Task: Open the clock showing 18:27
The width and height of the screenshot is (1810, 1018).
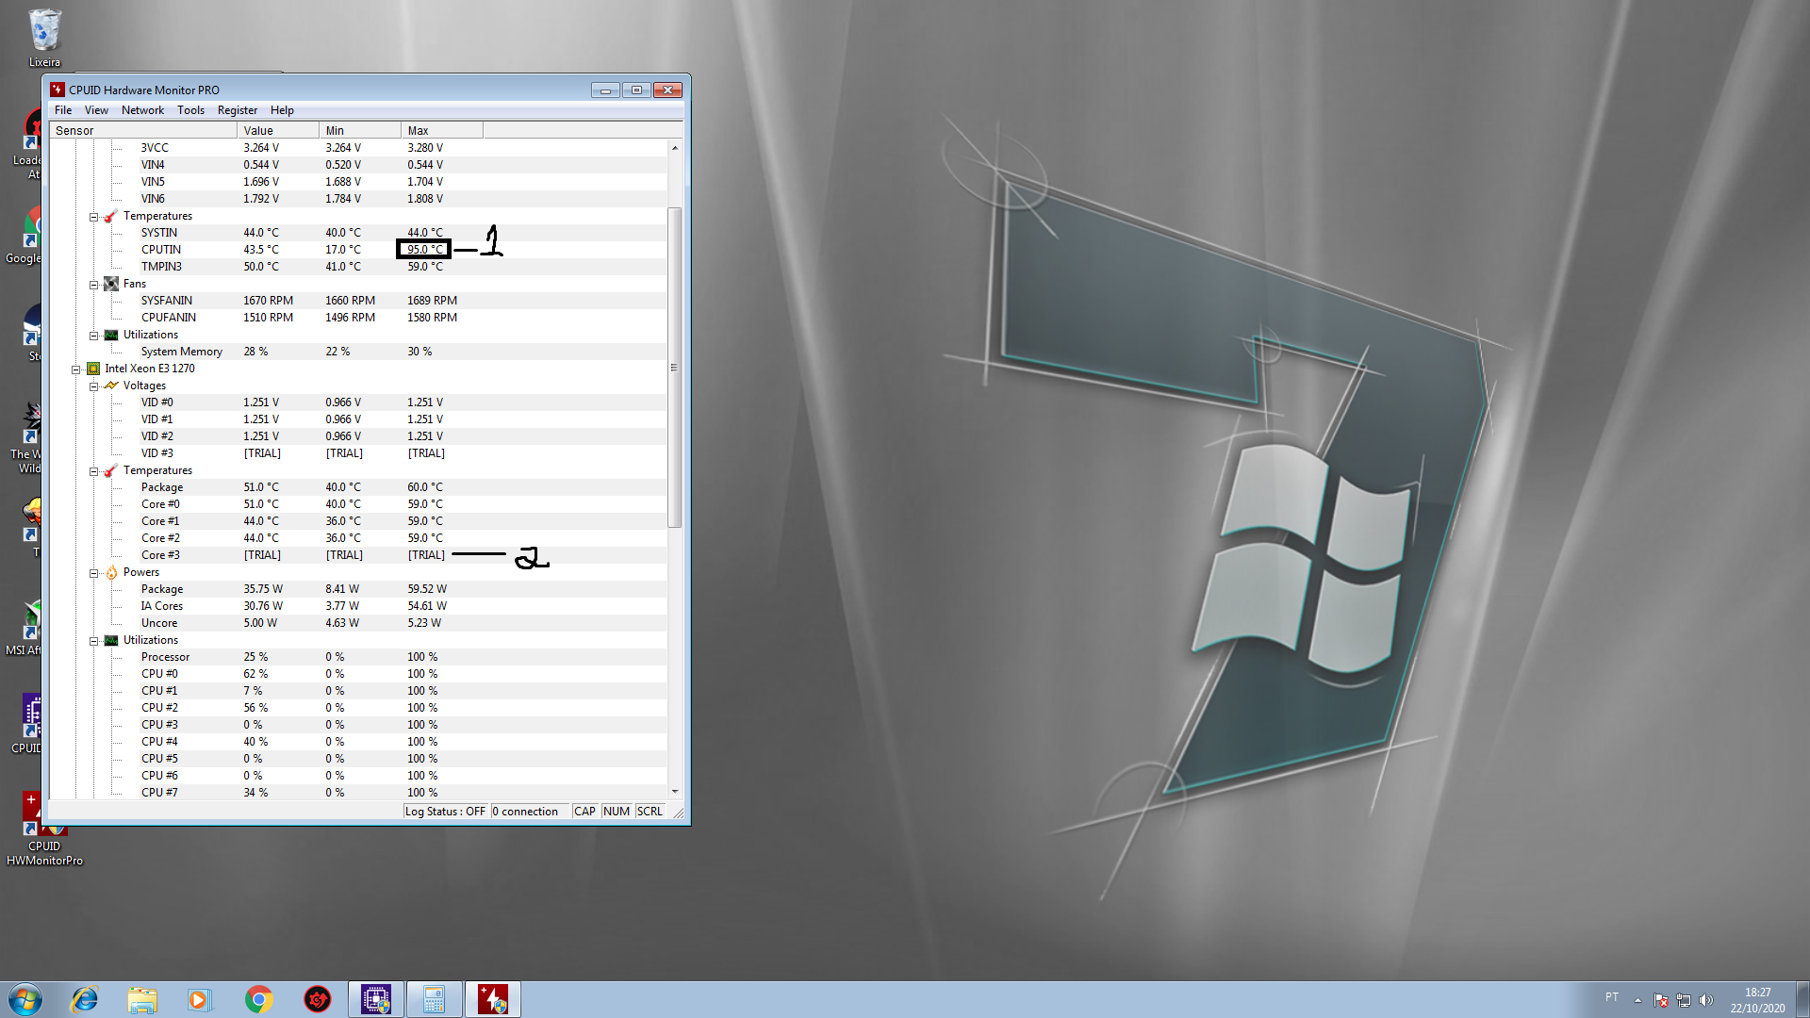Action: 1757,1000
